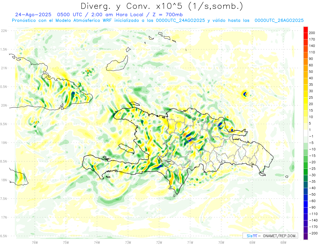Viewport: 318px width, 246px height.
Task: Pick the orange colorbar segment between 60 and 90
Action: (306, 62)
